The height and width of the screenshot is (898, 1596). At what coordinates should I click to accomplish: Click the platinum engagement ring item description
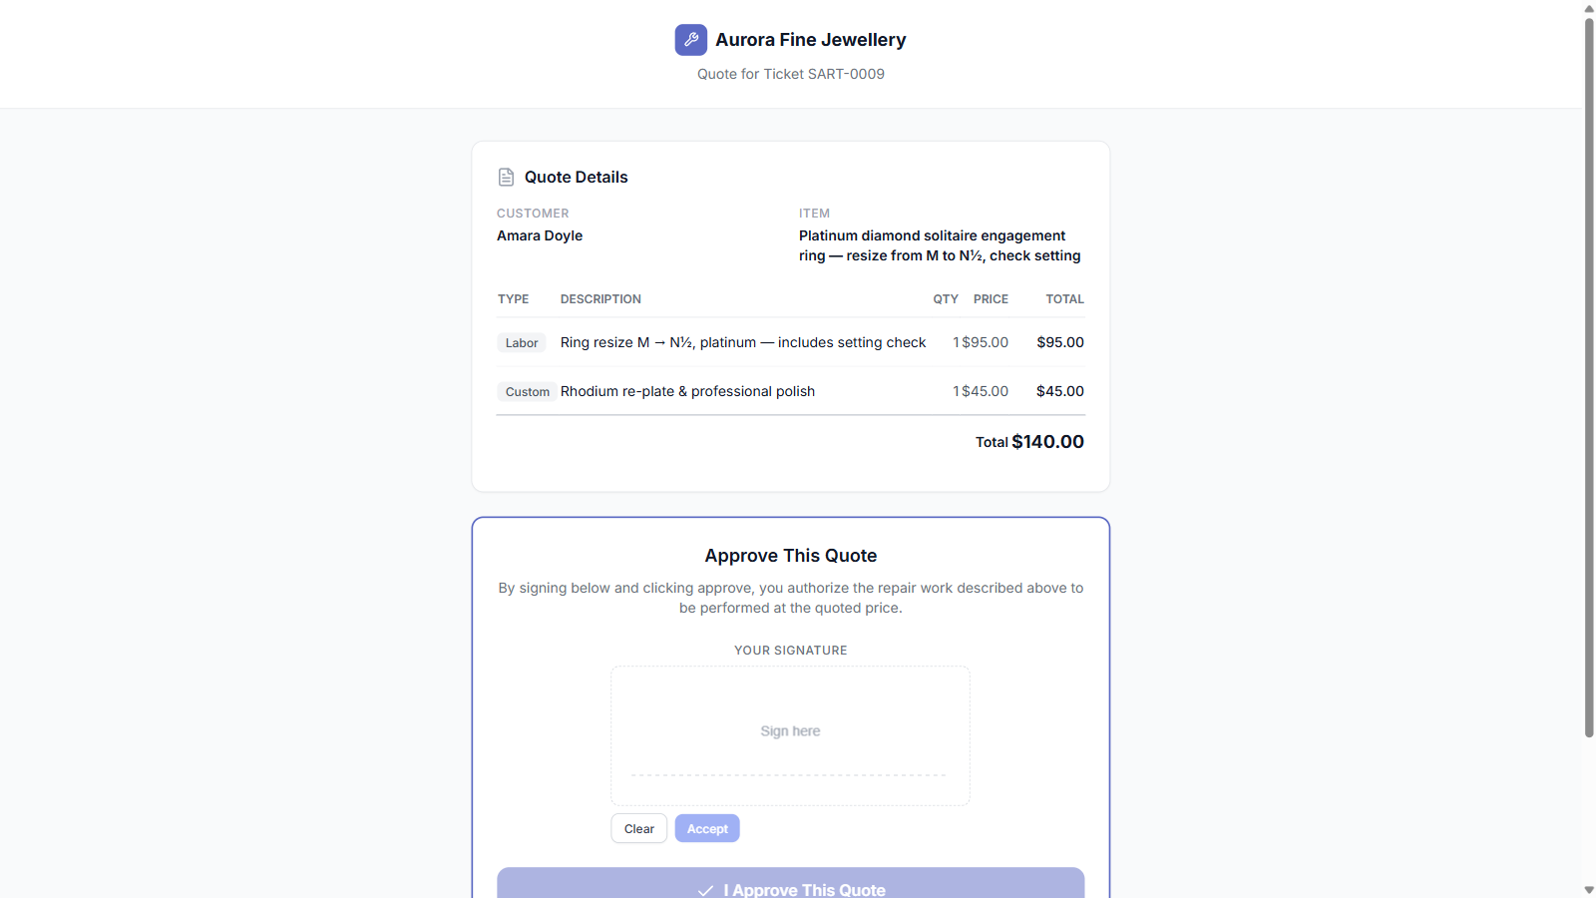940,245
